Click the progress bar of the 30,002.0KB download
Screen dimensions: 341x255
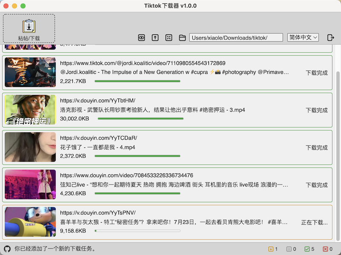pyautogui.click(x=141, y=119)
